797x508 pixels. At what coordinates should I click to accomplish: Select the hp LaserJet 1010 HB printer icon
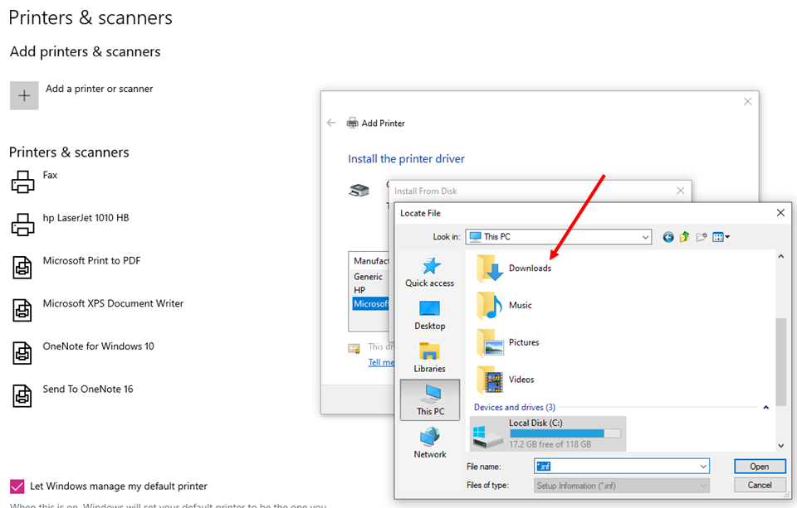point(23,225)
